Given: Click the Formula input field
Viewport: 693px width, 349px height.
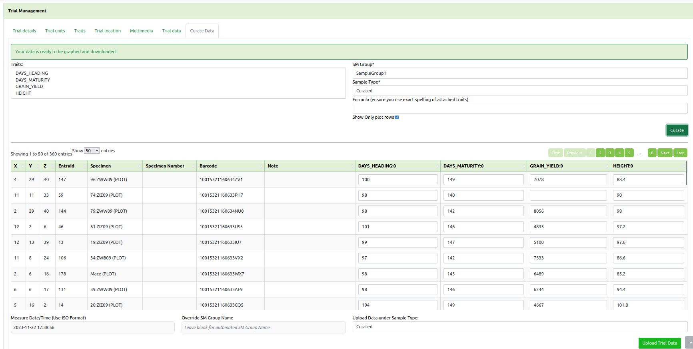Looking at the screenshot, I should click(519, 108).
